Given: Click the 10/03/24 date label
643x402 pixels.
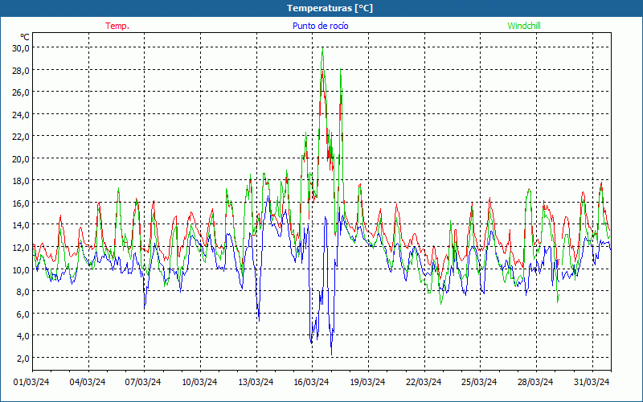Looking at the screenshot, I should [199, 382].
